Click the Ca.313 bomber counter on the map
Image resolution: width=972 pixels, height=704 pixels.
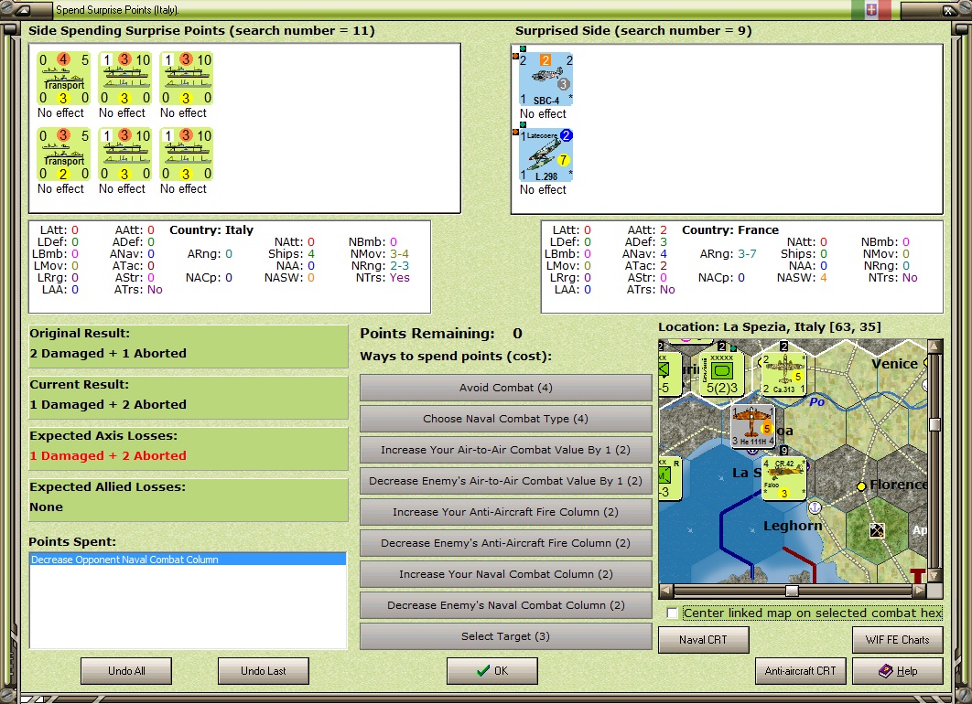pos(783,373)
